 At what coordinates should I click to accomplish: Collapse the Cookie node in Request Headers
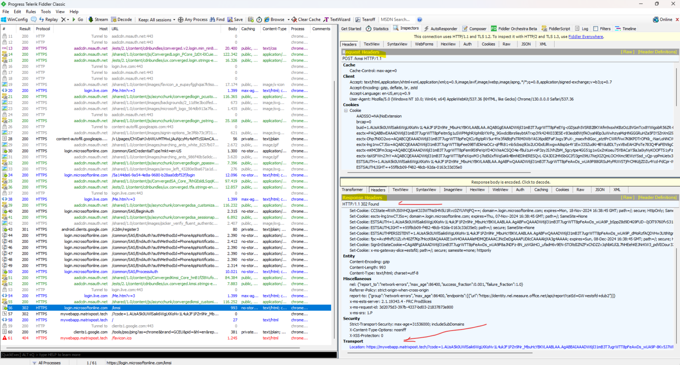tap(346, 111)
